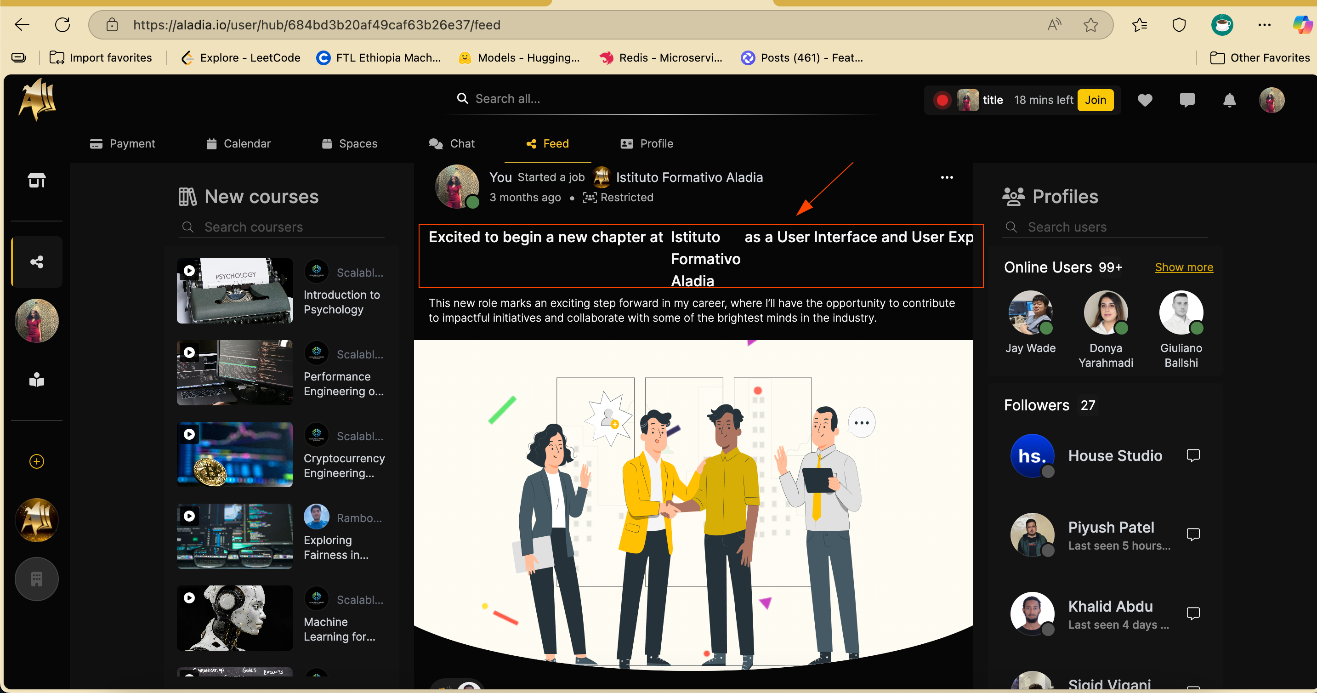This screenshot has height=693, width=1317.
Task: Open the post's handshake illustration image
Action: [x=693, y=506]
